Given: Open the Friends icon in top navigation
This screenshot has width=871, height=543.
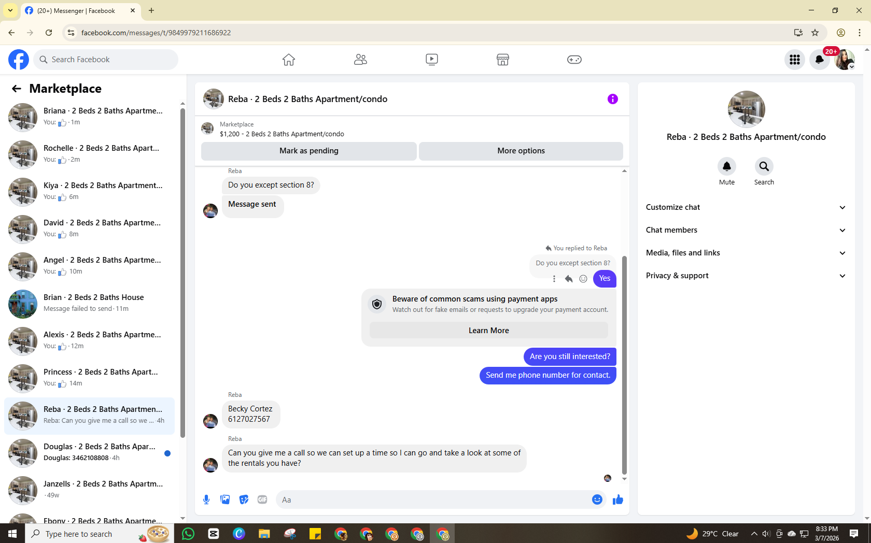Looking at the screenshot, I should (360, 60).
